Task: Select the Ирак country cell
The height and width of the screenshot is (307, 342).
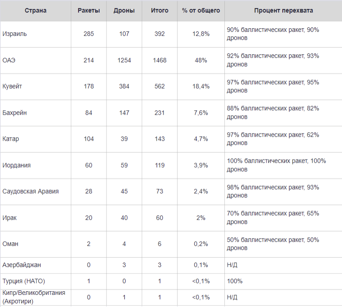Action: [10, 218]
